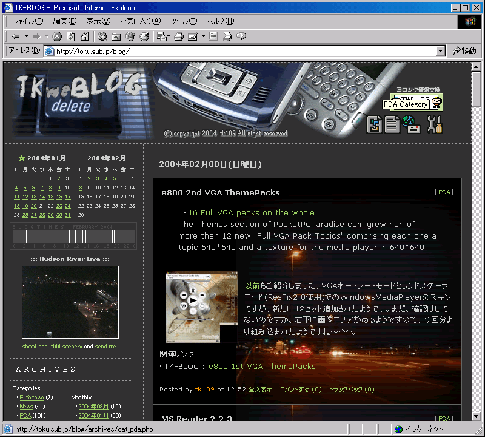Open the E.Yazawa category link
485x437 pixels.
pos(32,398)
